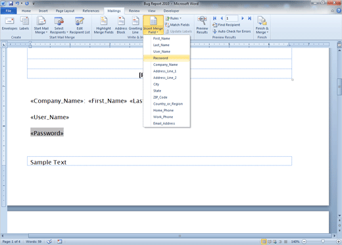
Task: Collapse Insert Merge Field dropdown button
Action: coord(153,25)
